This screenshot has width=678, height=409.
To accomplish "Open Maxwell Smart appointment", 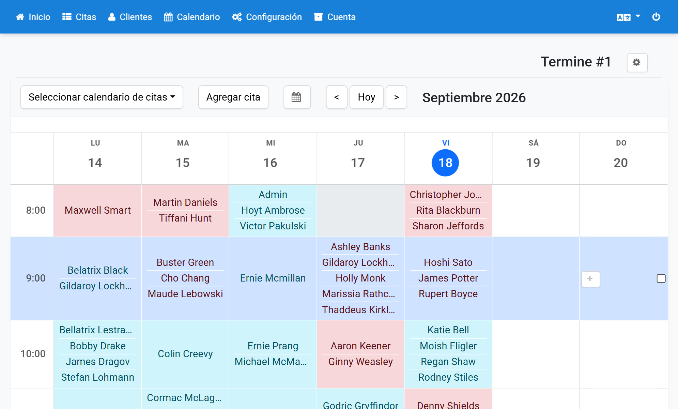I will coord(97,210).
